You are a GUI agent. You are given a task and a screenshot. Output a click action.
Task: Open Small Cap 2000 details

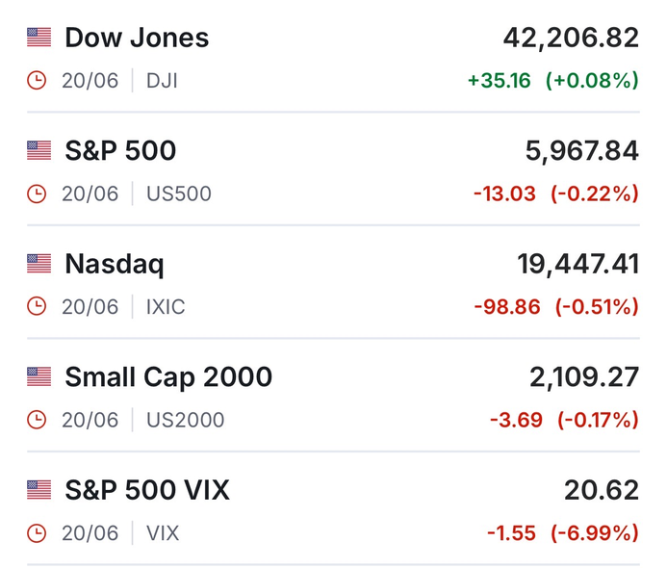168,376
